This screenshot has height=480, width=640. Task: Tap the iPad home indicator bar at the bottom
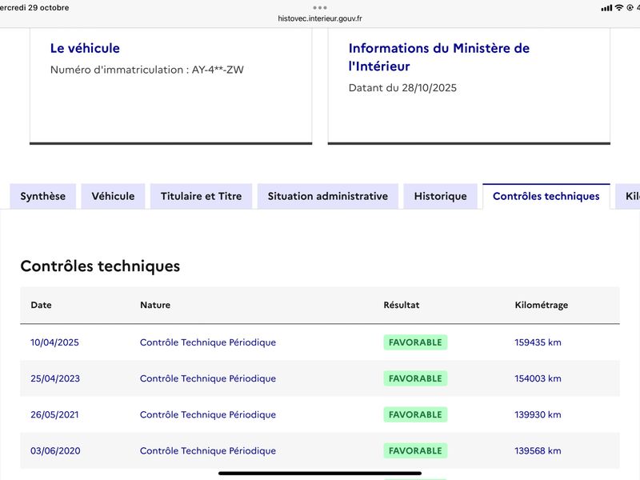[x=320, y=474]
